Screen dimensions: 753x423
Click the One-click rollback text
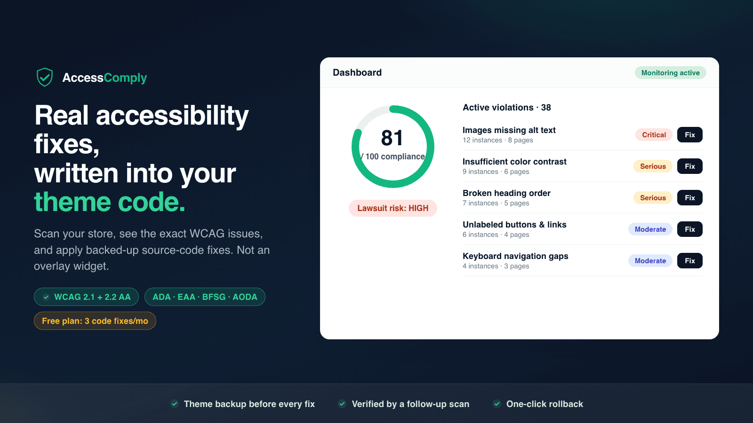click(545, 404)
